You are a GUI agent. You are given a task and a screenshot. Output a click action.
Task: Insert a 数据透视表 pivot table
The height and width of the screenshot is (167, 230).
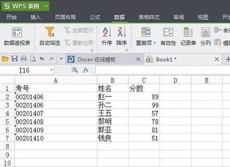17,37
